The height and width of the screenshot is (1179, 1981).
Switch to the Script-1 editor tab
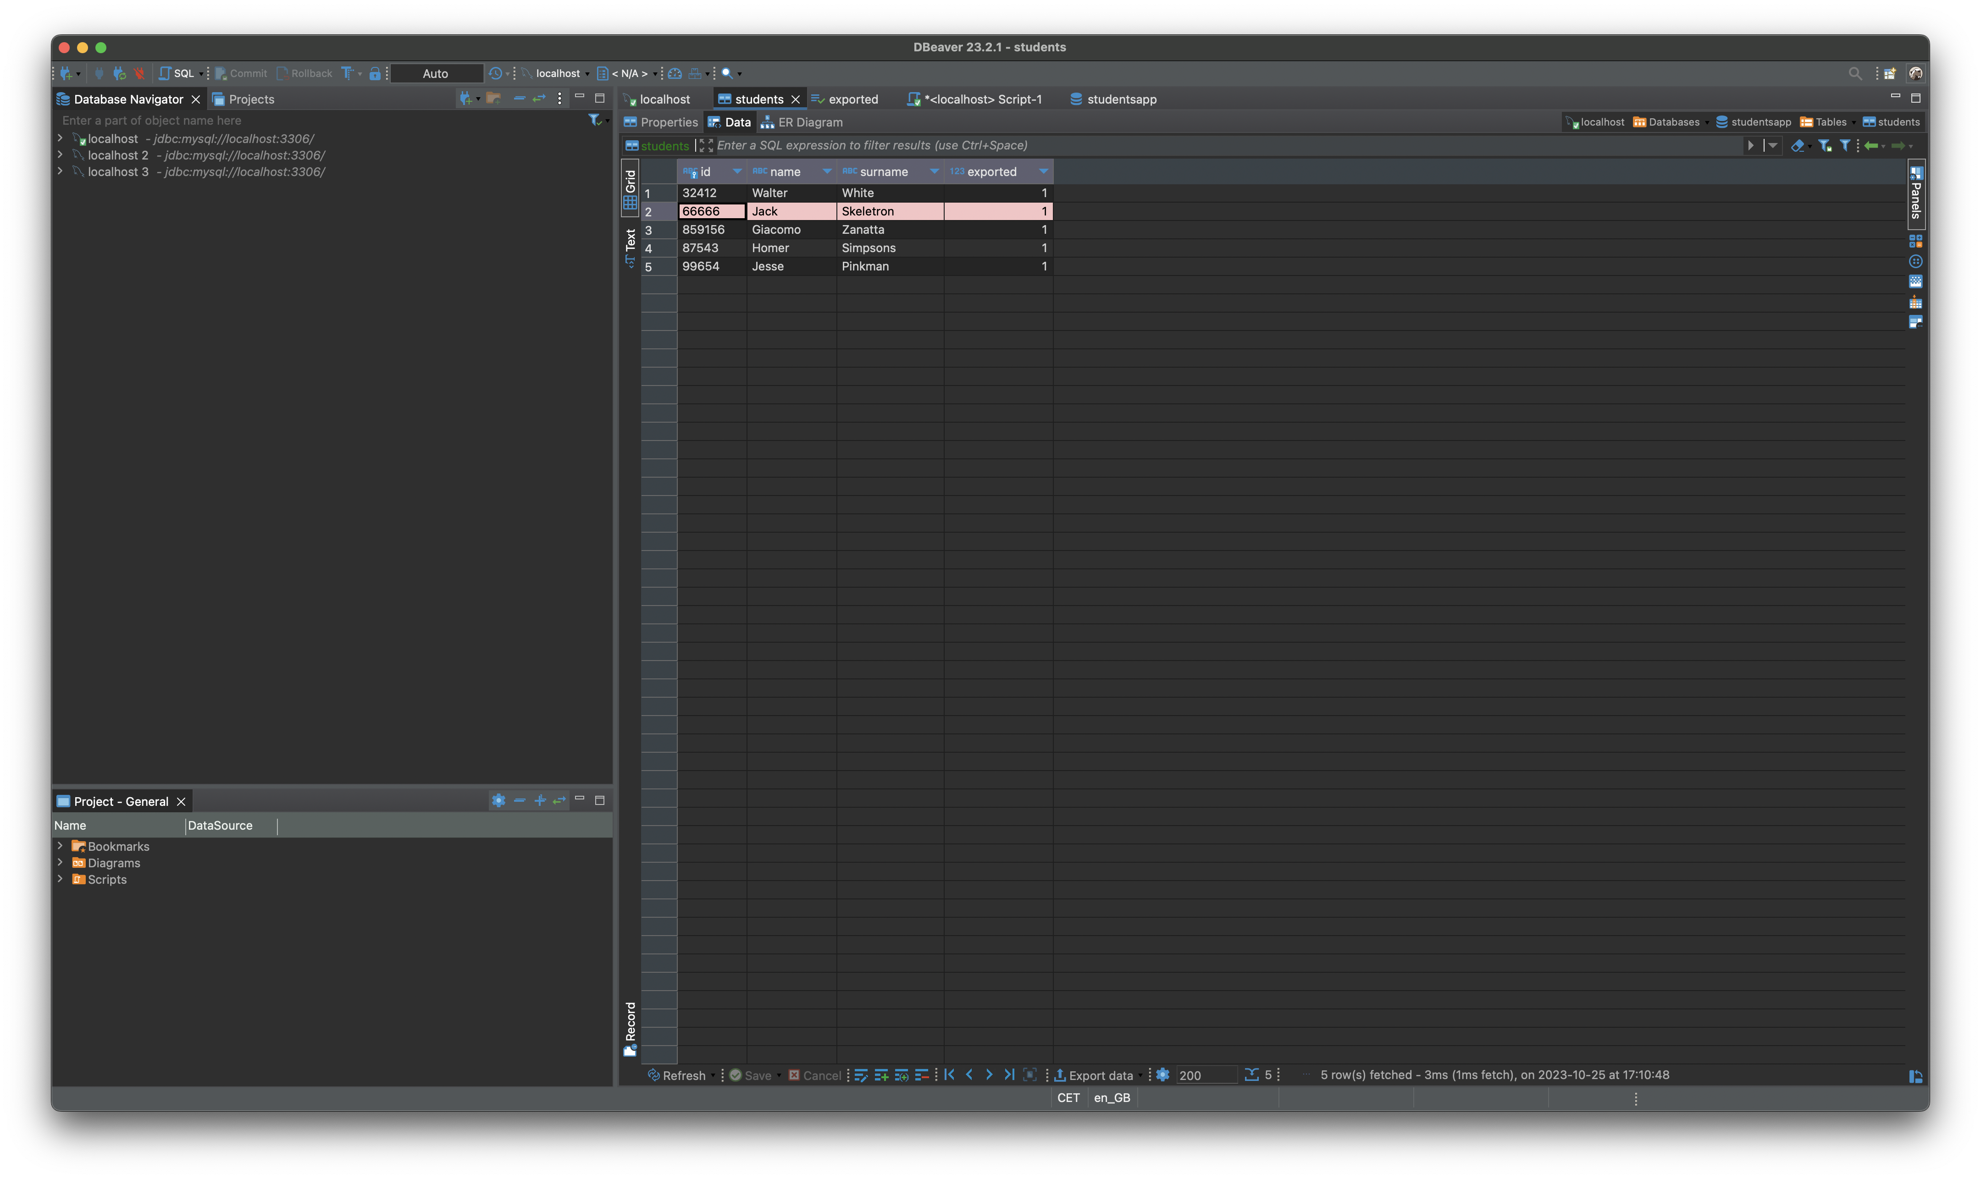pyautogui.click(x=974, y=99)
